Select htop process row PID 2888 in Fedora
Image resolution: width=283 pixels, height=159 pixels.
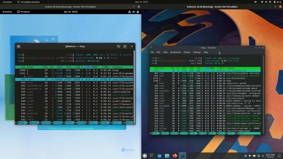74,70
